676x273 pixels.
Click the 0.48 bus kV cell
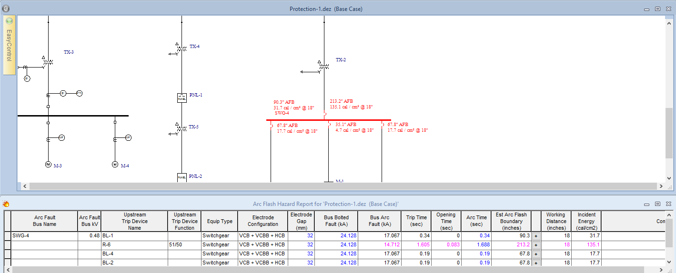pyautogui.click(x=90, y=236)
